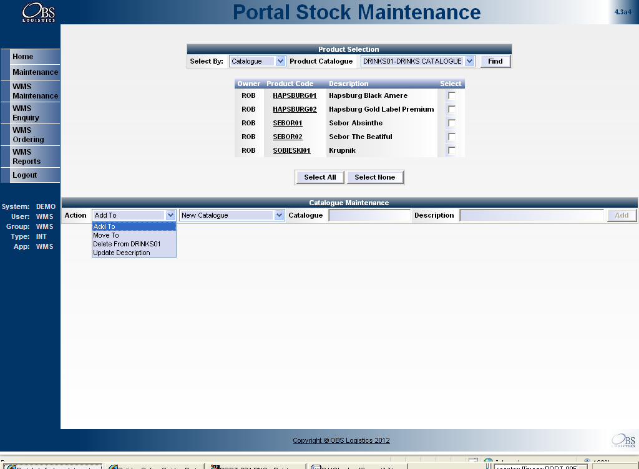Click the Copyright OBS Logistics 2012 link
This screenshot has height=469, width=639.
point(341,440)
